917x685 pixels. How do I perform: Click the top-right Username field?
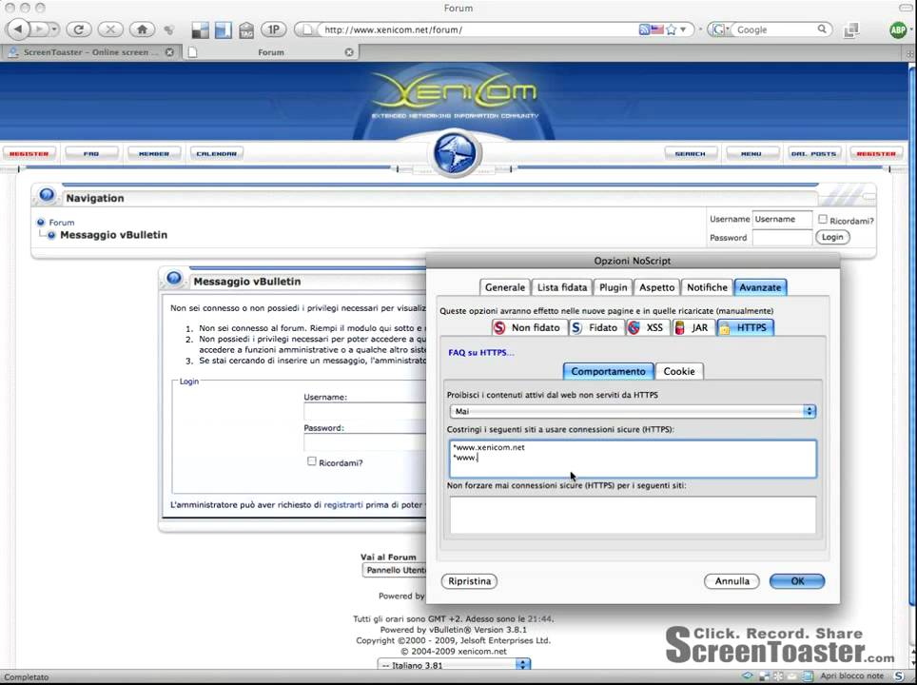(x=782, y=220)
